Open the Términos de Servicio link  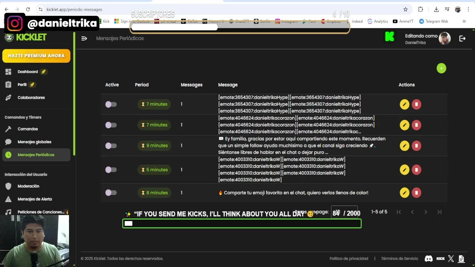399,259
